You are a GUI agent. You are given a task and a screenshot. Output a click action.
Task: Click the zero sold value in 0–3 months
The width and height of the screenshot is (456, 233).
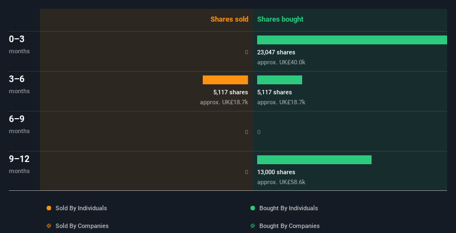pyautogui.click(x=247, y=52)
